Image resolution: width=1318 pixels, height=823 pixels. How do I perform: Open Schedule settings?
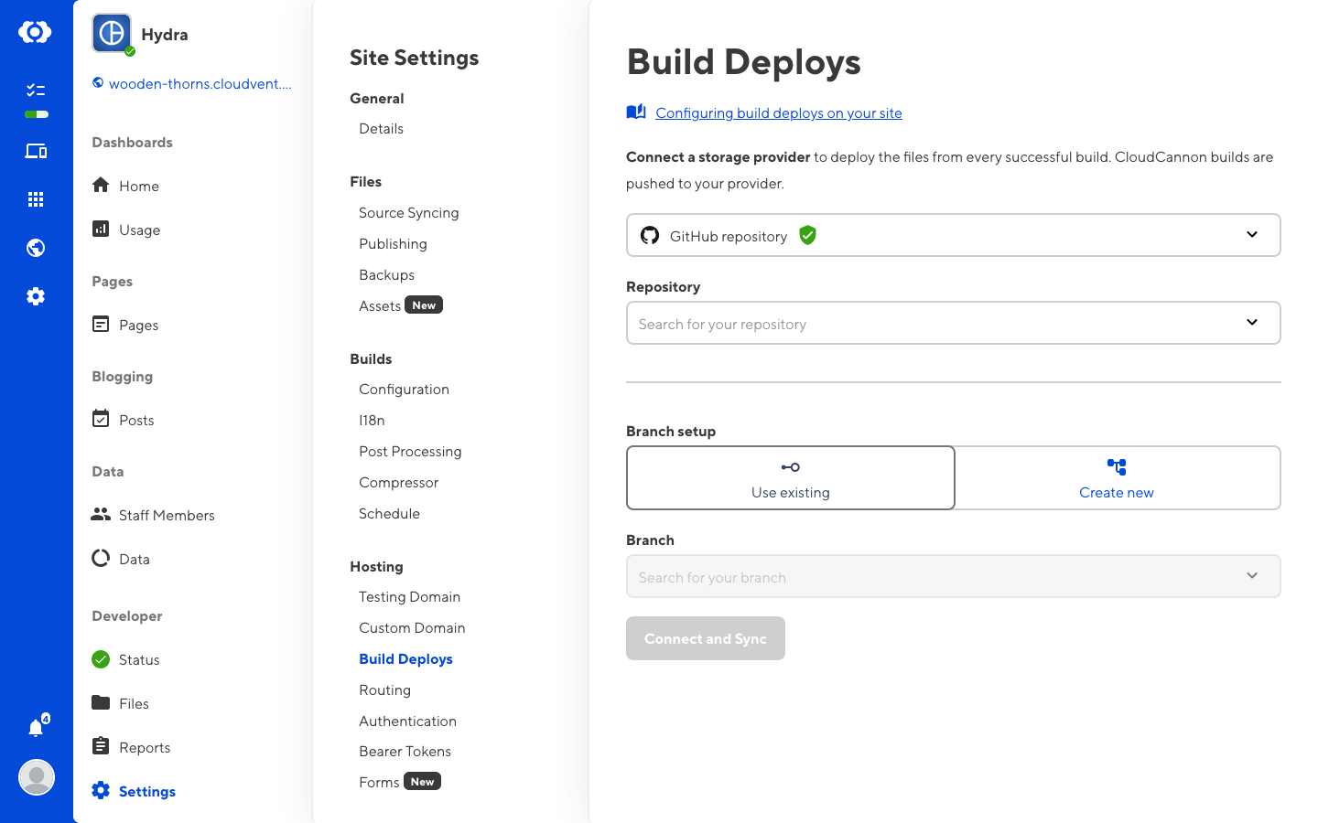[389, 514]
